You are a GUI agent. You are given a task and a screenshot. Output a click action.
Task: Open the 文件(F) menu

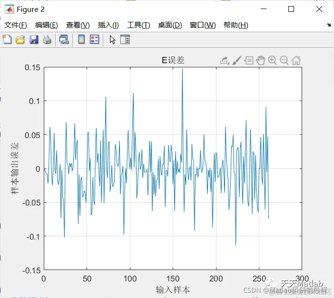click(x=16, y=25)
